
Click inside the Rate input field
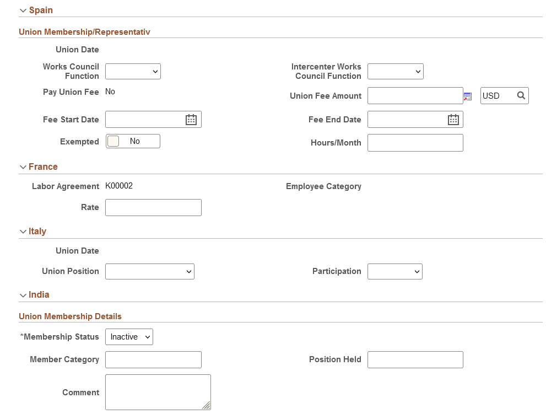click(x=153, y=207)
